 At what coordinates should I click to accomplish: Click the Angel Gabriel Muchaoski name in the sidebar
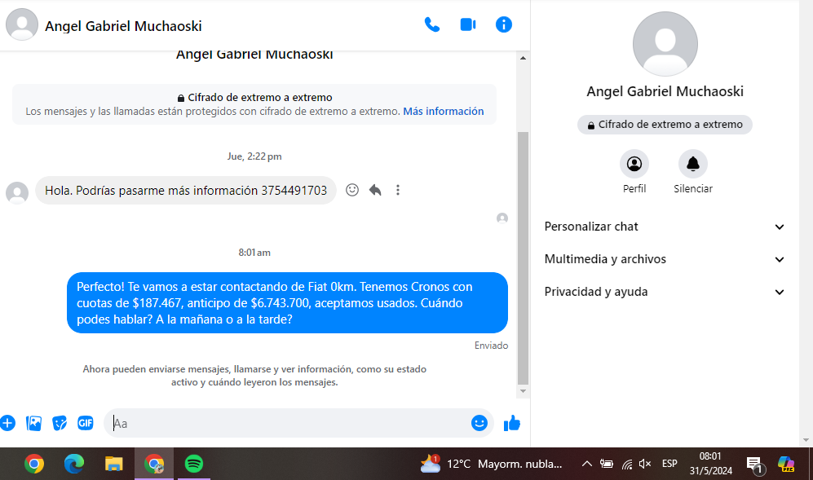(x=665, y=92)
